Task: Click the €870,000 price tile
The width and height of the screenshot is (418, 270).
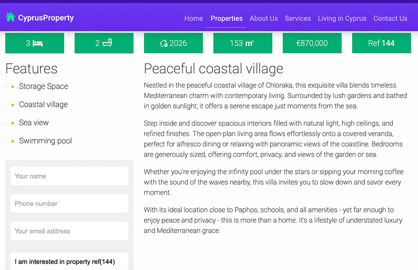Action: tap(312, 43)
